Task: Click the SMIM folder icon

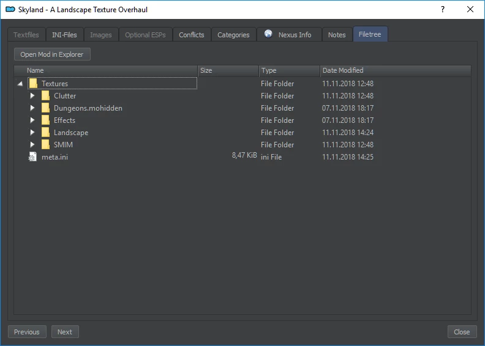Action: point(45,144)
